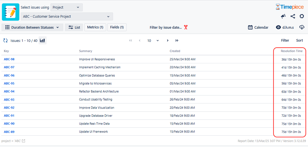308x147 pixels.
Task: Open the Filter option
Action: coord(285,40)
